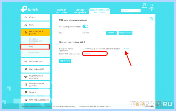Click the Выход logout icon

144,5
